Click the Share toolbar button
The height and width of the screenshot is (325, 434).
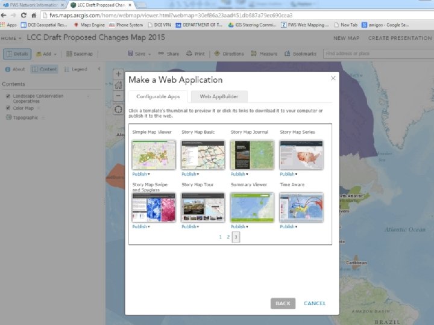(169, 54)
